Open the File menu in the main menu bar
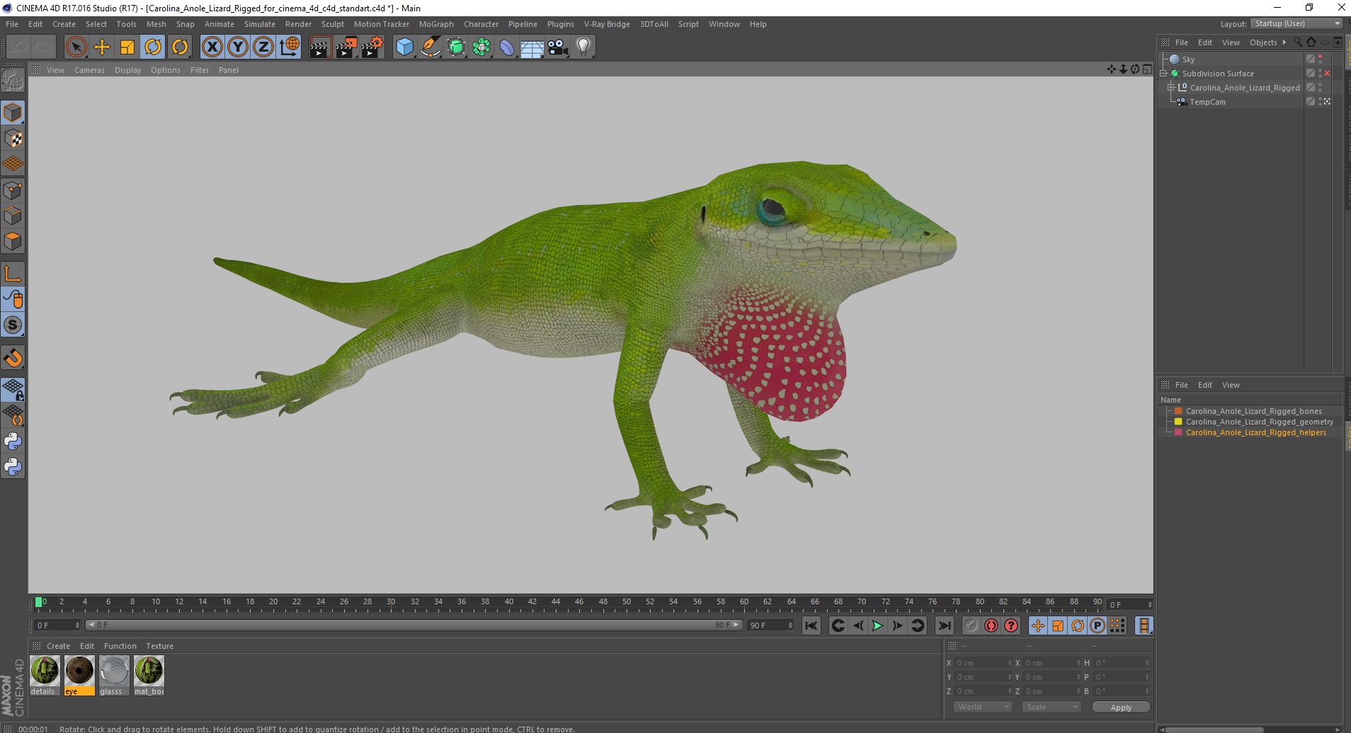Screen dimensions: 1351x733 click(x=12, y=24)
